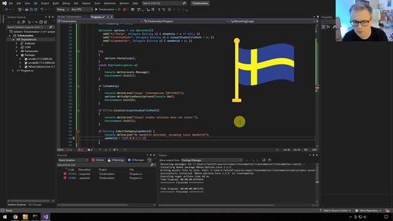Open the Main(string[] args) member dropdown
Image resolution: width=393 pixels, height=221 pixels.
pyautogui.click(x=272, y=21)
